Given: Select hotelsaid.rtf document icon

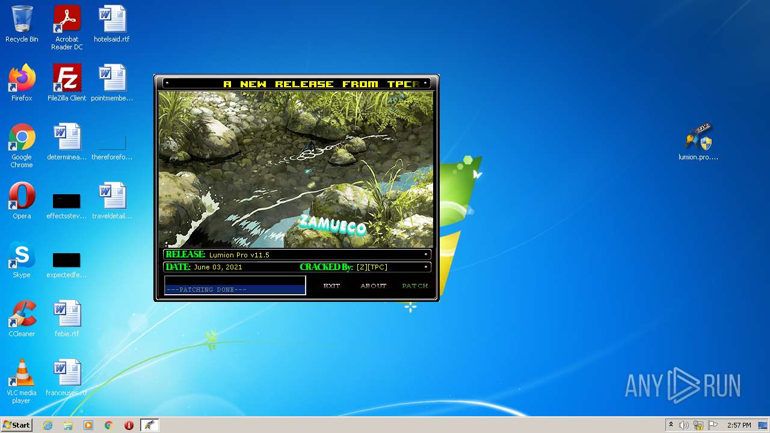Looking at the screenshot, I should point(112,24).
